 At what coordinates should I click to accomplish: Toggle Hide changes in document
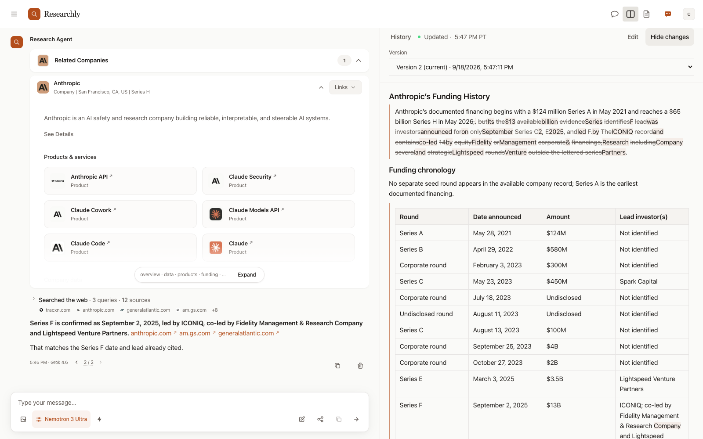pyautogui.click(x=670, y=37)
